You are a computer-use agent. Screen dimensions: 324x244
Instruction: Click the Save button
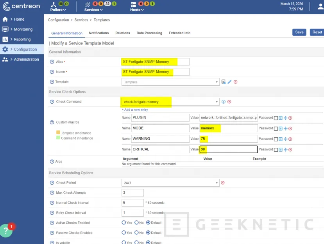pos(299,32)
